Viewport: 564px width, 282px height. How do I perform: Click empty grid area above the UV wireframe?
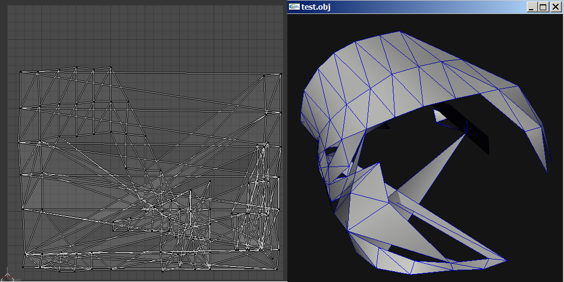click(x=144, y=36)
